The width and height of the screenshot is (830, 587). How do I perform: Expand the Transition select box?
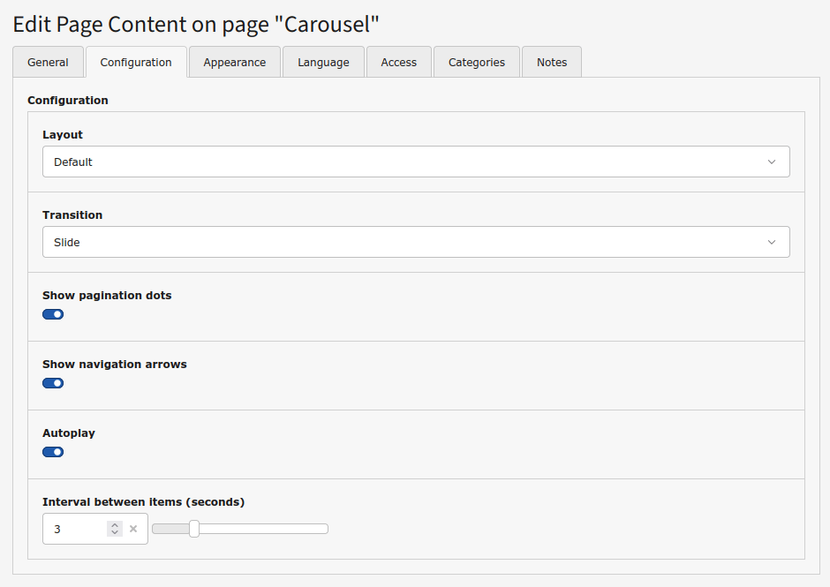[x=416, y=242]
